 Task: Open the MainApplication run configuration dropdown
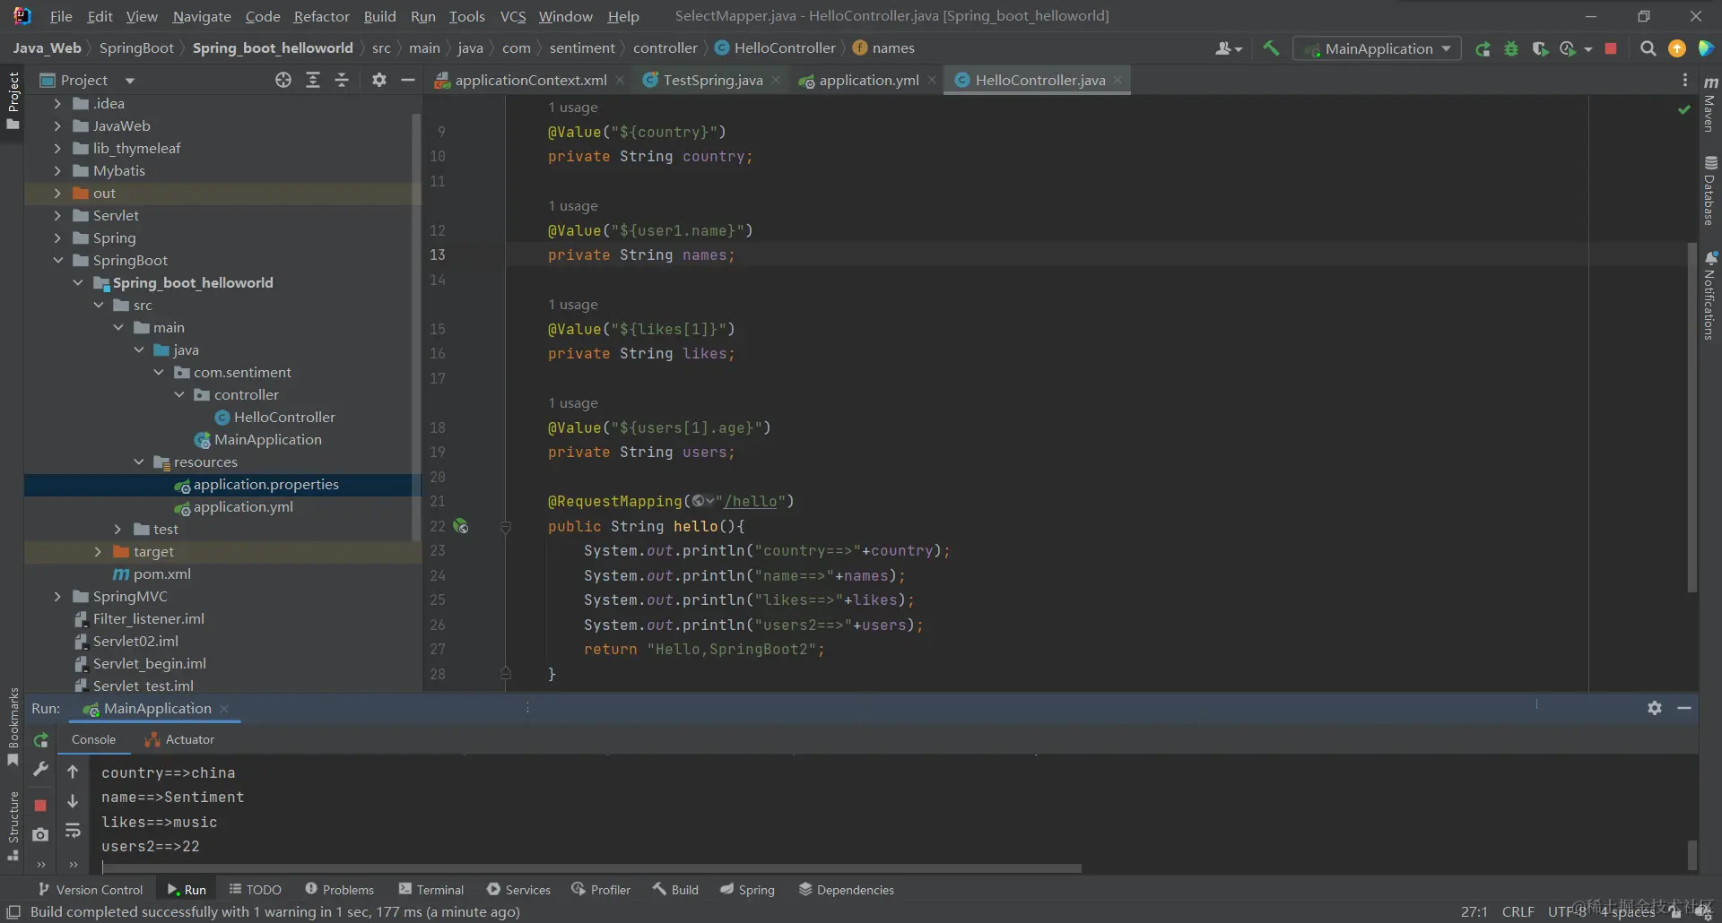(x=1378, y=48)
